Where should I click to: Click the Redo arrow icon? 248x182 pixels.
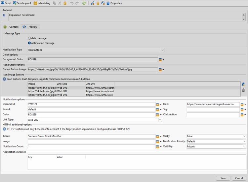(x=77, y=3)
